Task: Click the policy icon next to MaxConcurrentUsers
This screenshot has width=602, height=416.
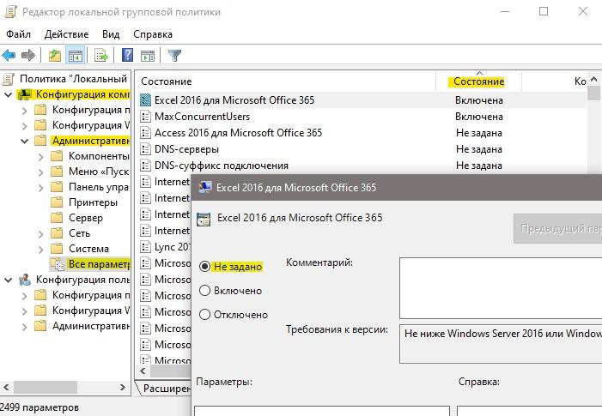Action: tap(145, 117)
